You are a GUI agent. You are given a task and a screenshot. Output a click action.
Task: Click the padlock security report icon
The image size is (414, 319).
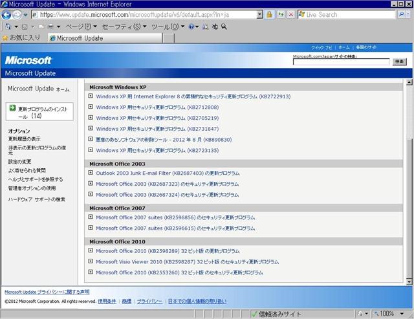(269, 14)
